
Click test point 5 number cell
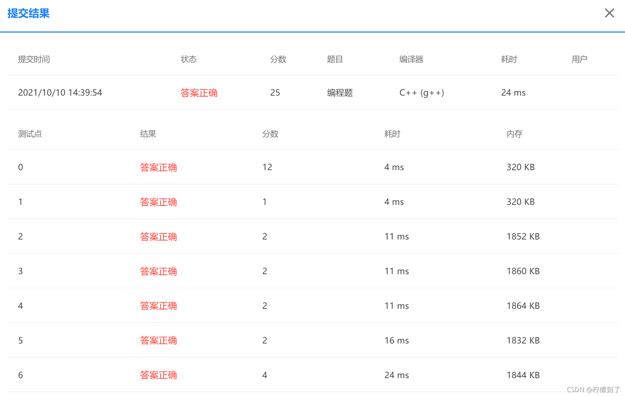click(21, 341)
